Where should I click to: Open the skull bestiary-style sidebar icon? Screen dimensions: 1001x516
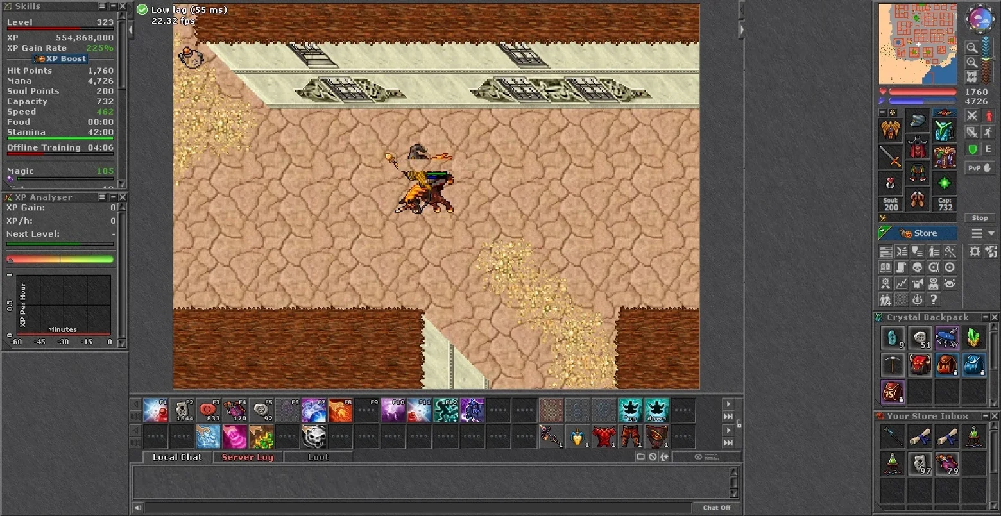(918, 267)
